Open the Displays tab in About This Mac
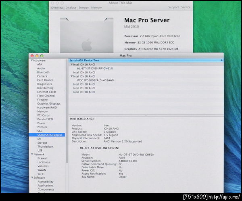The width and height of the screenshot is (242, 201). [71, 8]
